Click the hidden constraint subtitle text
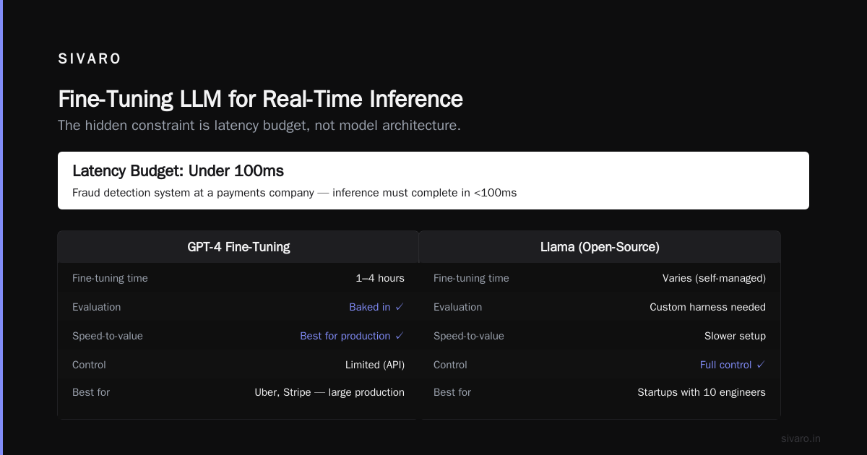This screenshot has height=455, width=867. (x=259, y=125)
